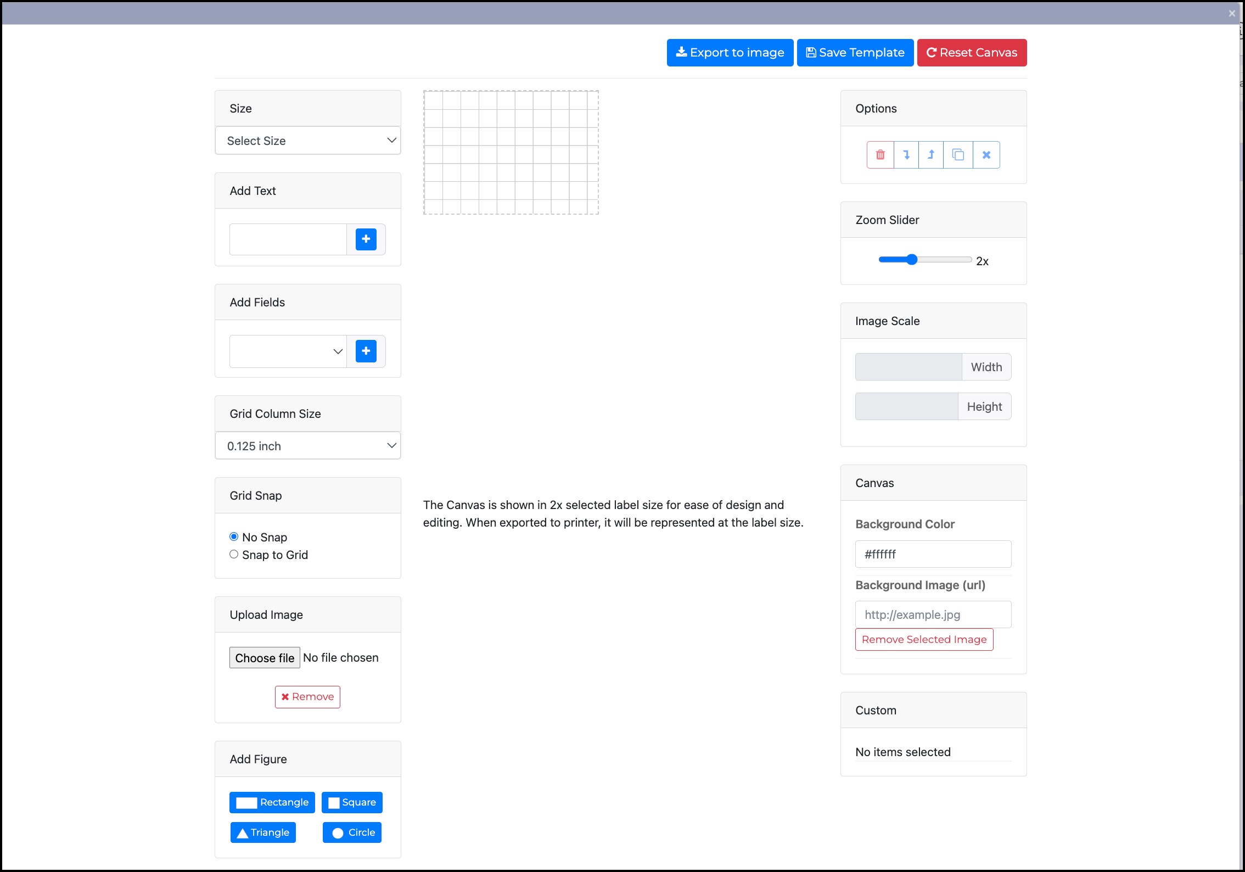
Task: Add a Triangle figure
Action: coord(263,832)
